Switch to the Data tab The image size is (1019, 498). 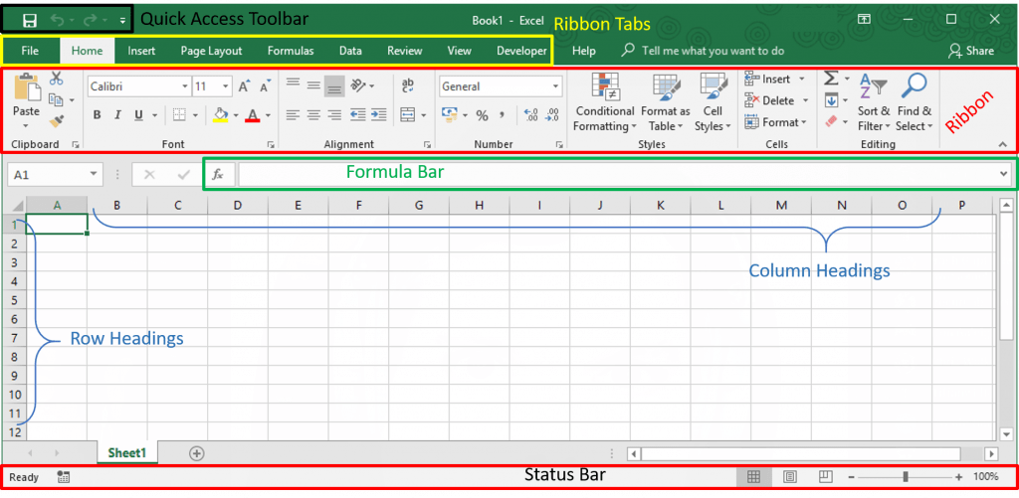pos(350,51)
